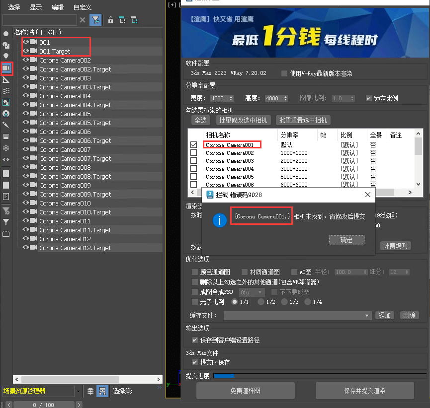The height and width of the screenshot is (408, 430).
Task: Open the 缓存文件 dropdown
Action: tap(367, 316)
